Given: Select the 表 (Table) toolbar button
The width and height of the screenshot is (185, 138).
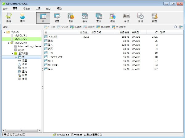Looking at the screenshot, I should 43,18.
